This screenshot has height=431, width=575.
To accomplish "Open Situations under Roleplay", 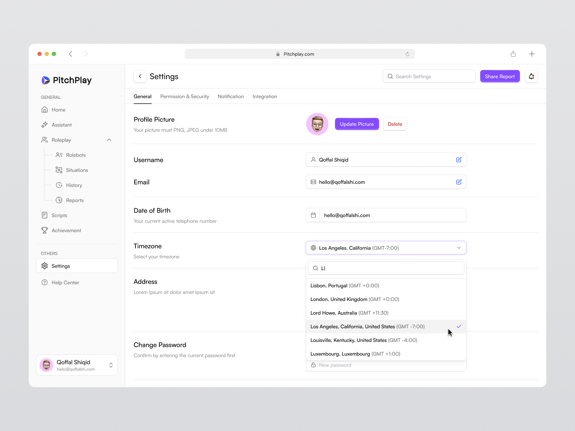I will 59,170.
